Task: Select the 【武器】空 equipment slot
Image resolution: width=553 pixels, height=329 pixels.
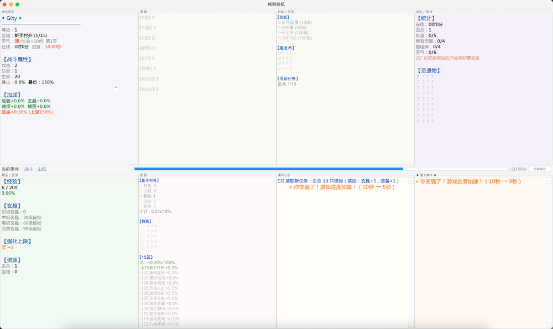Action: (x=147, y=17)
